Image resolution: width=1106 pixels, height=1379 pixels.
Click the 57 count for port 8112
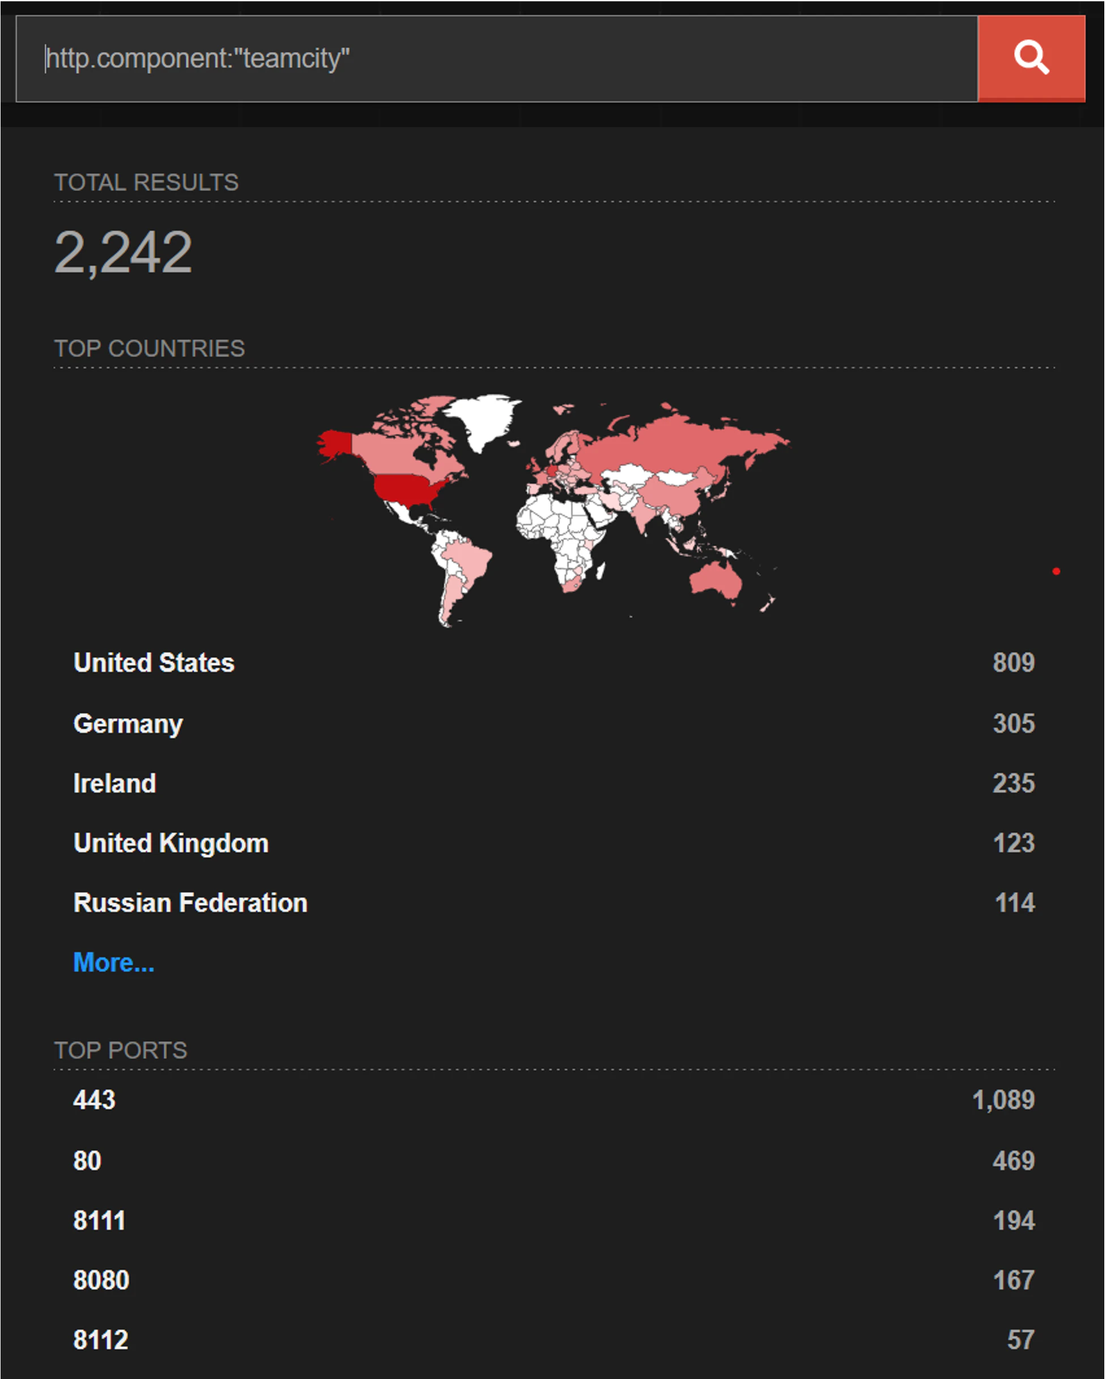tap(1021, 1340)
